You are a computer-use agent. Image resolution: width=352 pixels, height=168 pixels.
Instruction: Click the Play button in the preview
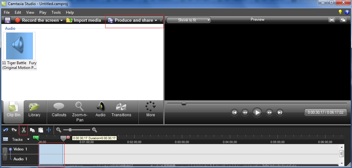[257, 112]
